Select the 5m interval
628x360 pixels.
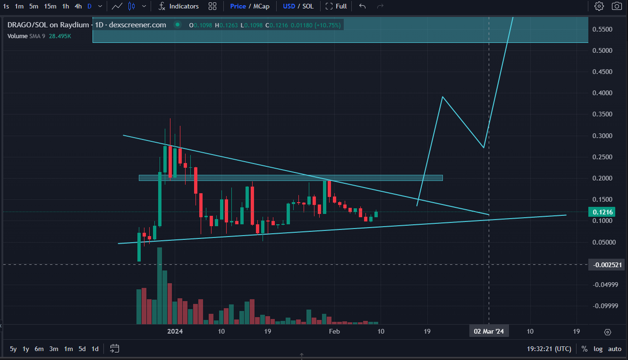(33, 6)
